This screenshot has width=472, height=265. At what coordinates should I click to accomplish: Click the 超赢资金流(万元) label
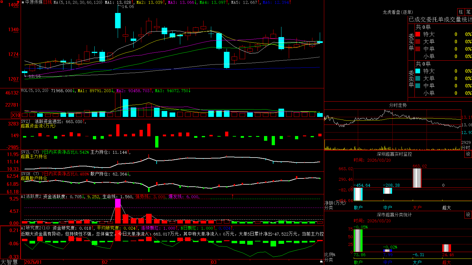(x=38, y=126)
